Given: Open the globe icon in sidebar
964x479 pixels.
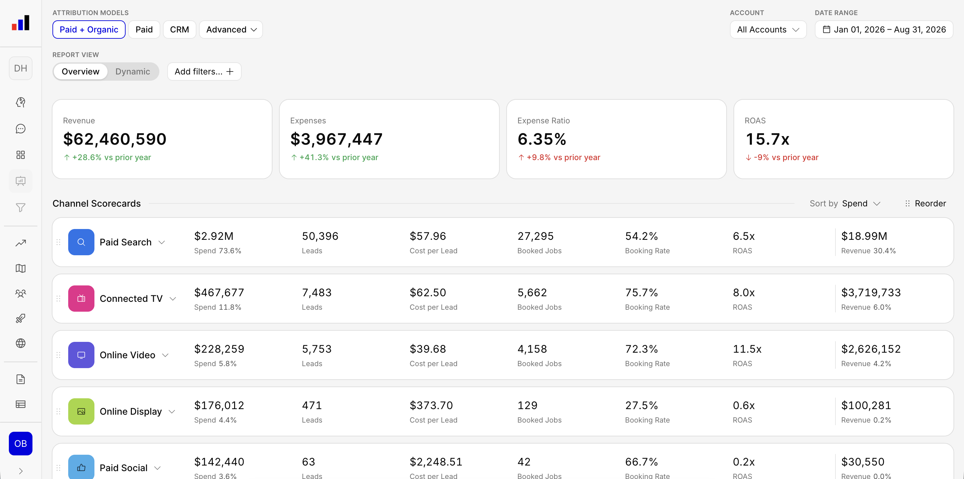Looking at the screenshot, I should pyautogui.click(x=21, y=343).
